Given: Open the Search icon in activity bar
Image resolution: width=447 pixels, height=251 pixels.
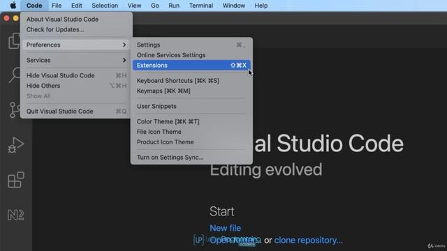Looking at the screenshot, I should pos(14,75).
